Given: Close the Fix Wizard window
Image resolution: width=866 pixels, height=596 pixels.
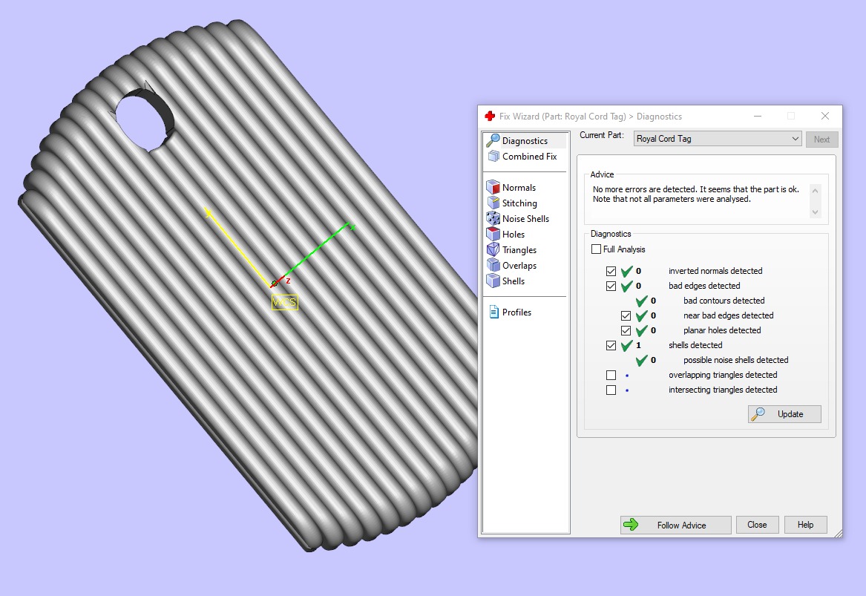Looking at the screenshot, I should pos(825,116).
